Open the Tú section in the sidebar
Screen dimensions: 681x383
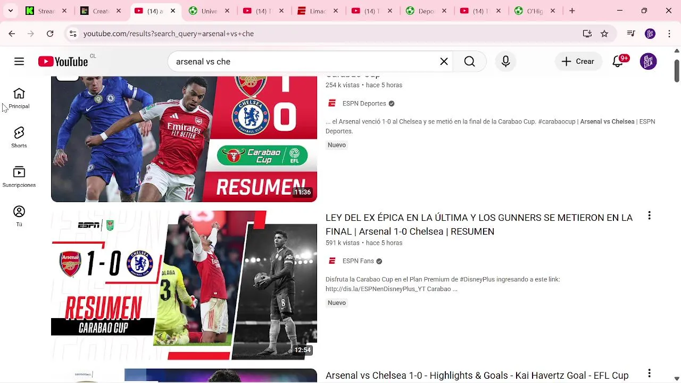coord(19,217)
